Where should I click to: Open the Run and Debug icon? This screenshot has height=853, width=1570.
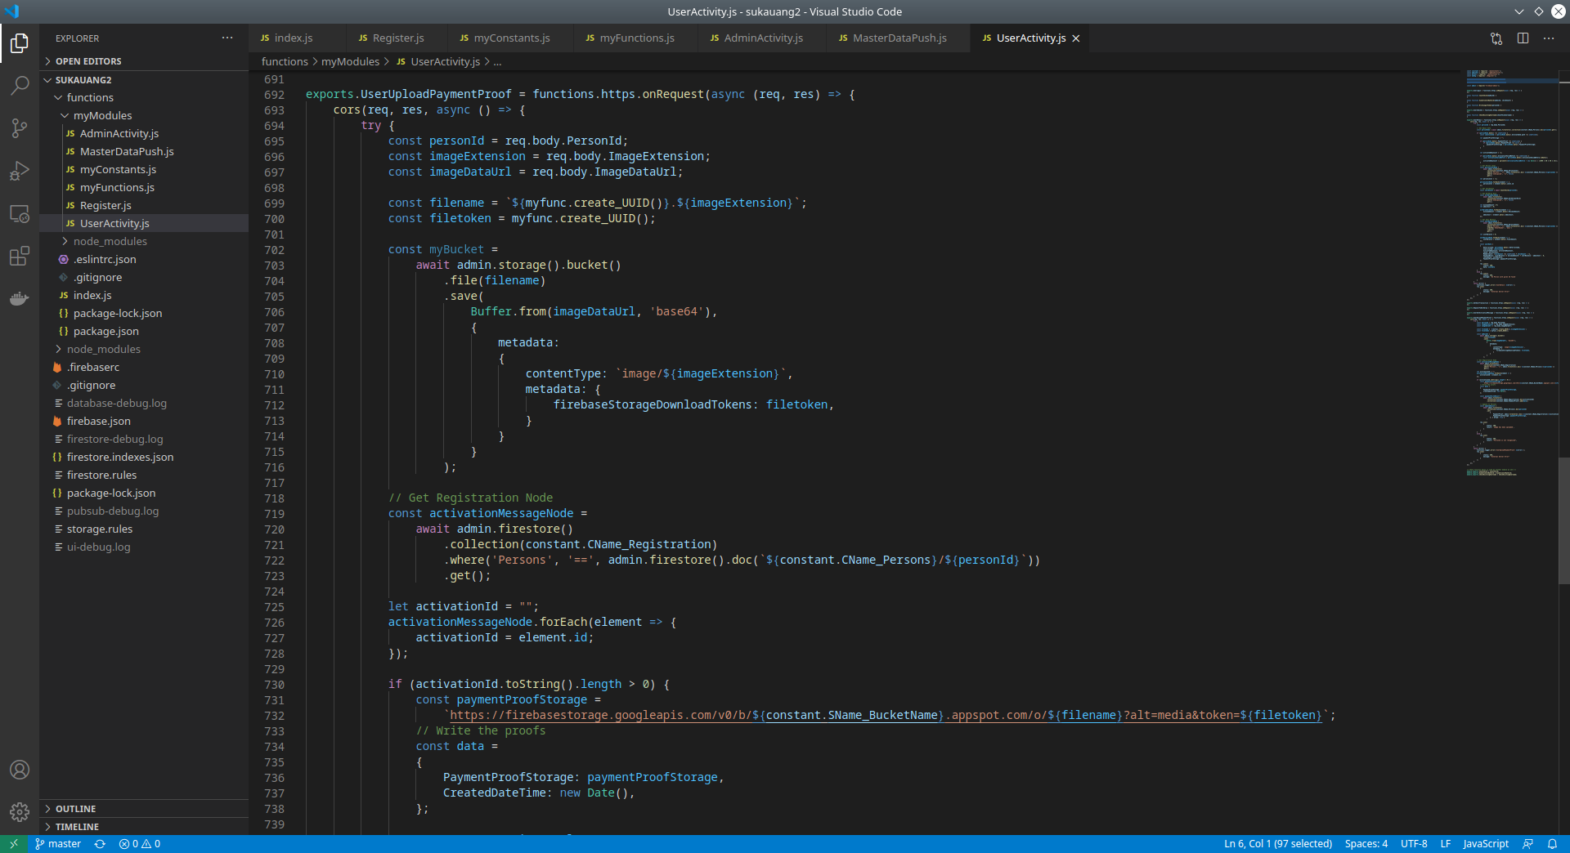tap(20, 171)
